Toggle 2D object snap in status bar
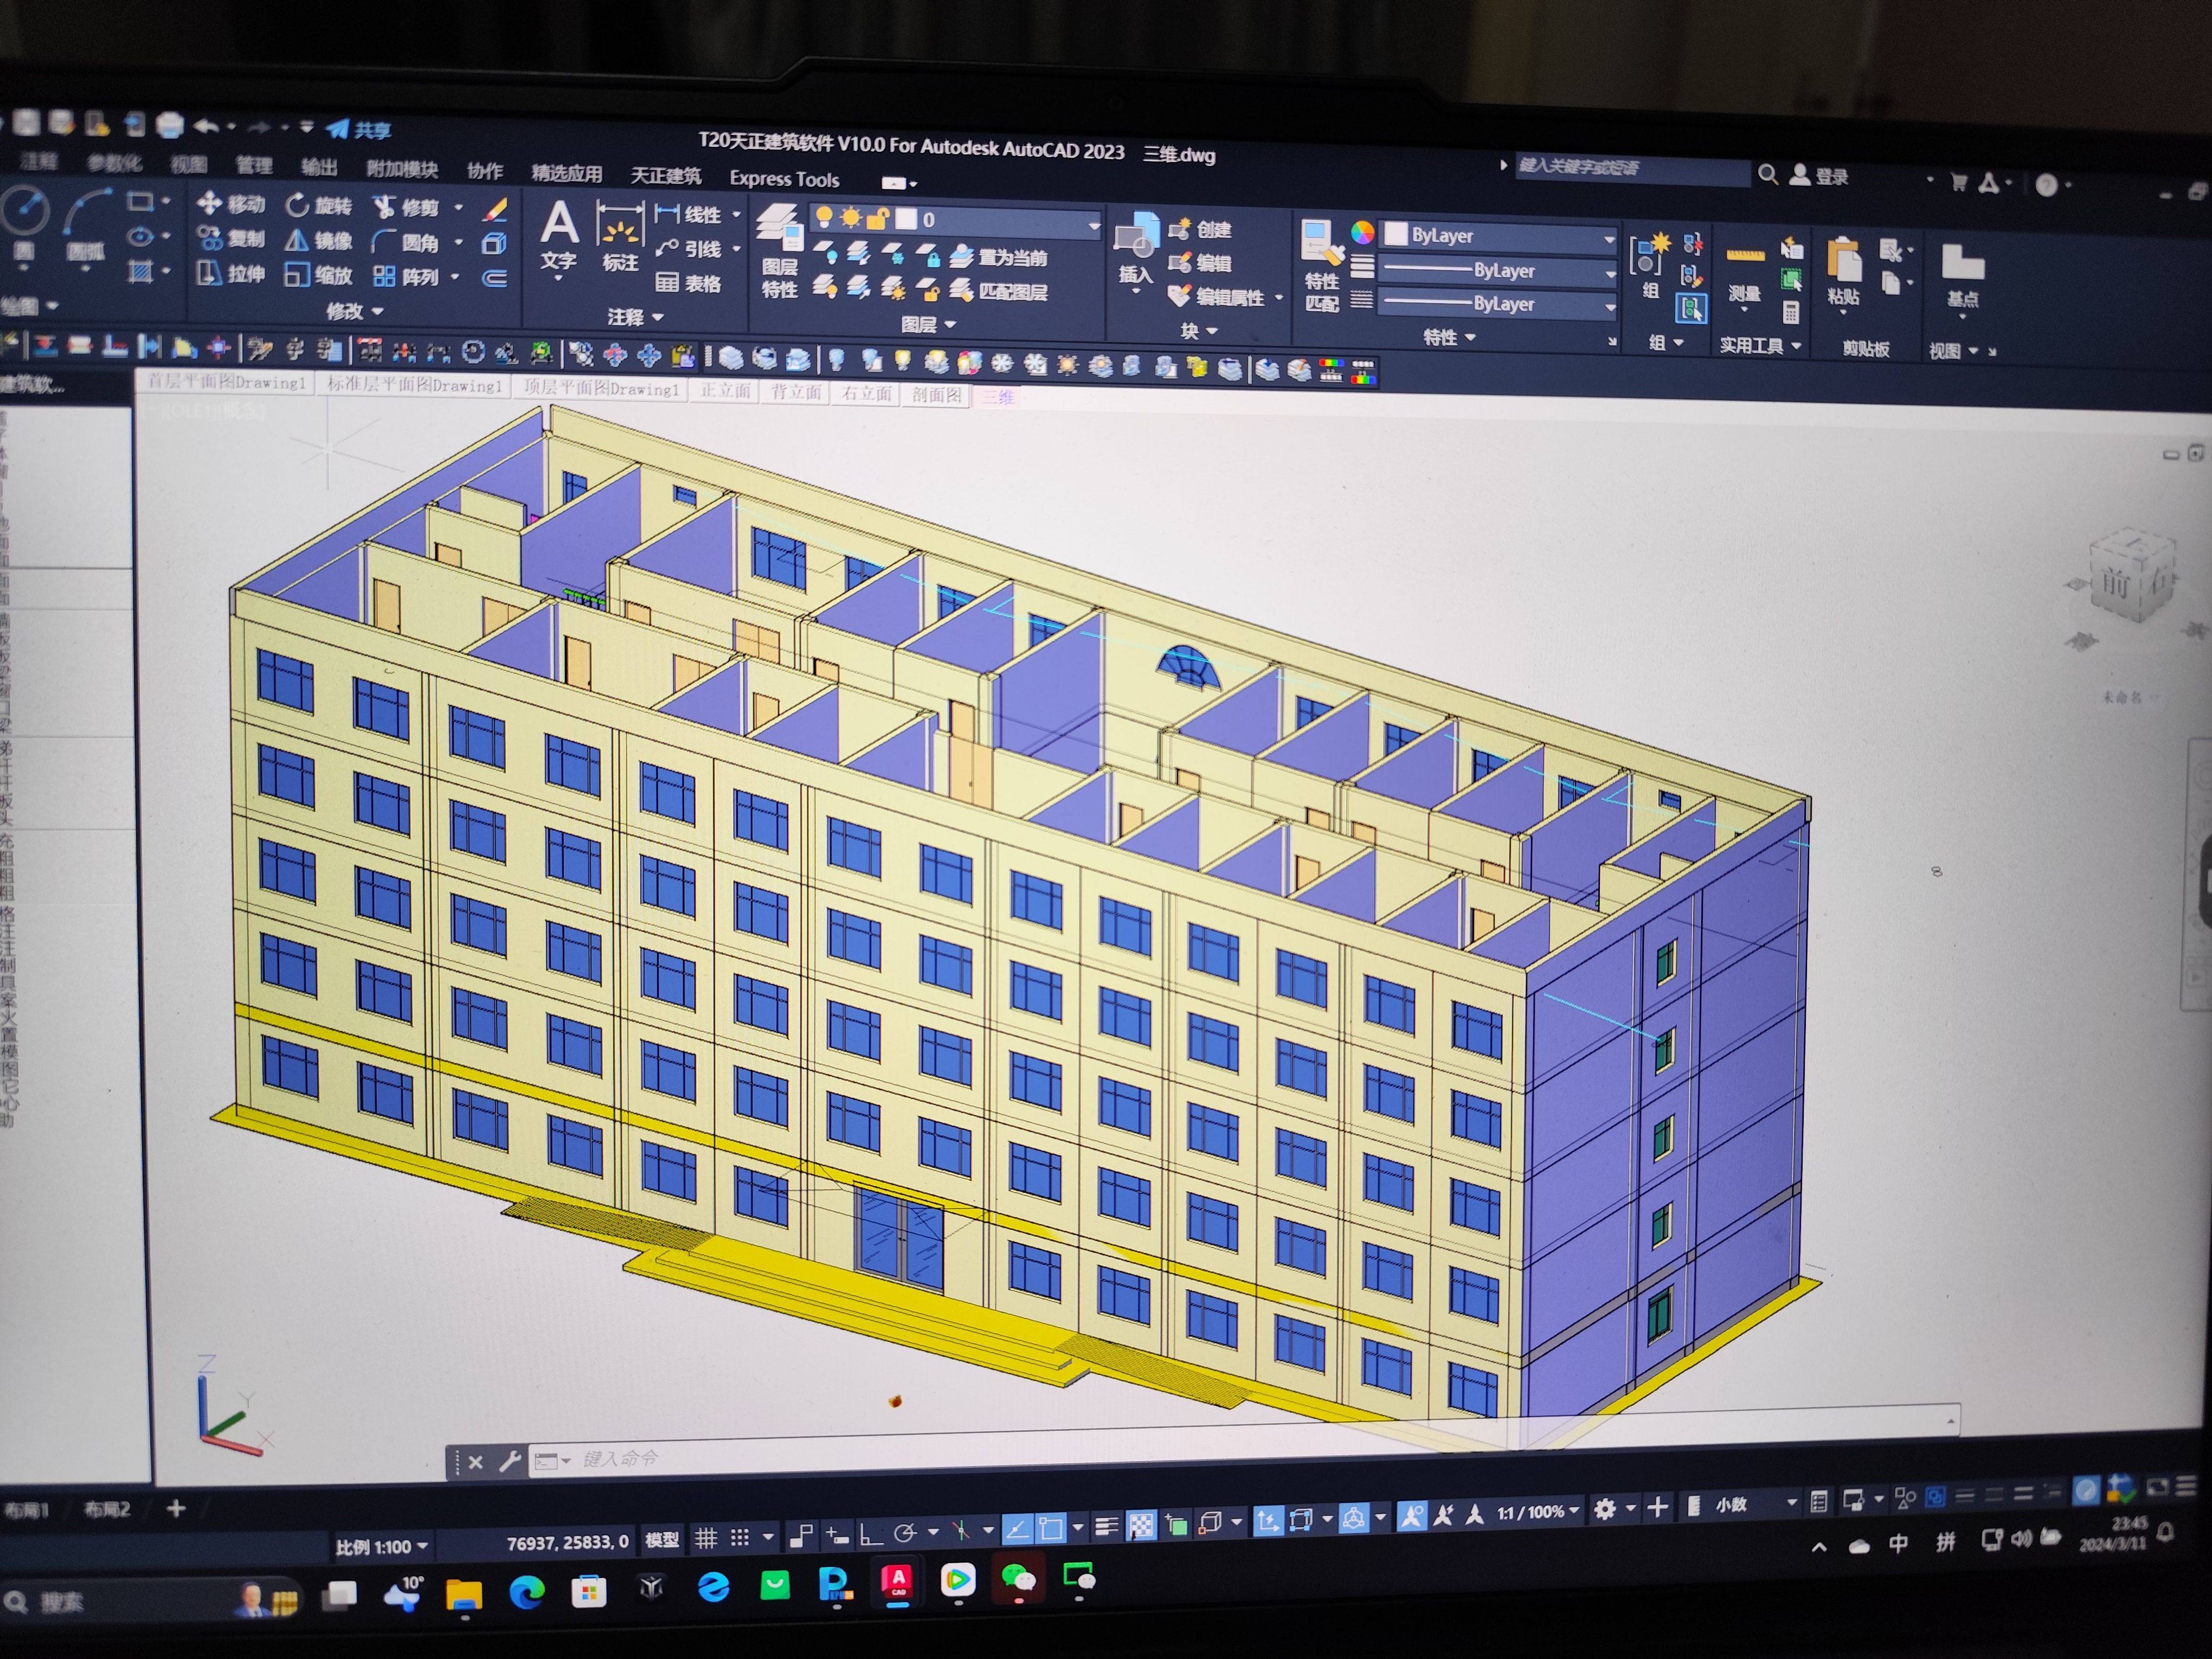The height and width of the screenshot is (1659, 2212). coord(1050,1527)
